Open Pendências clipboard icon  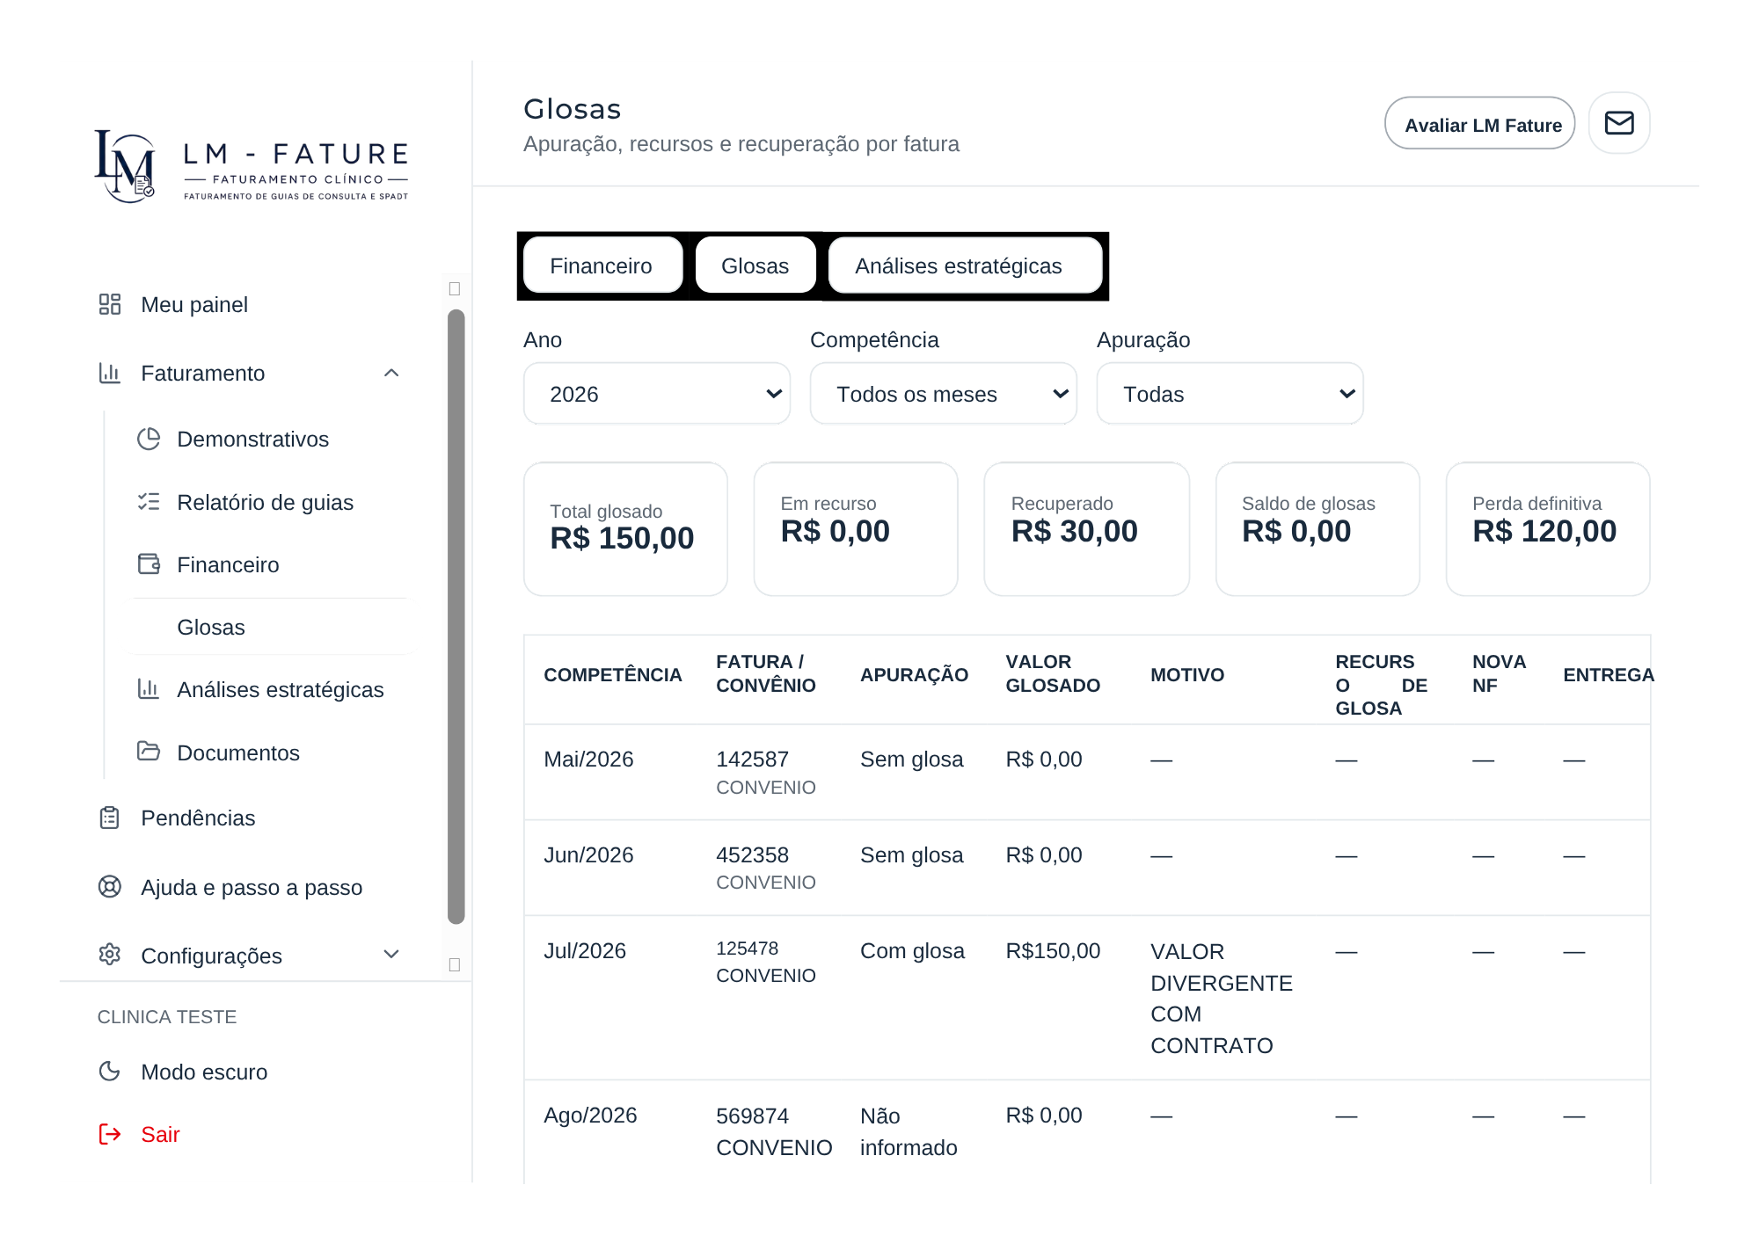click(x=110, y=818)
